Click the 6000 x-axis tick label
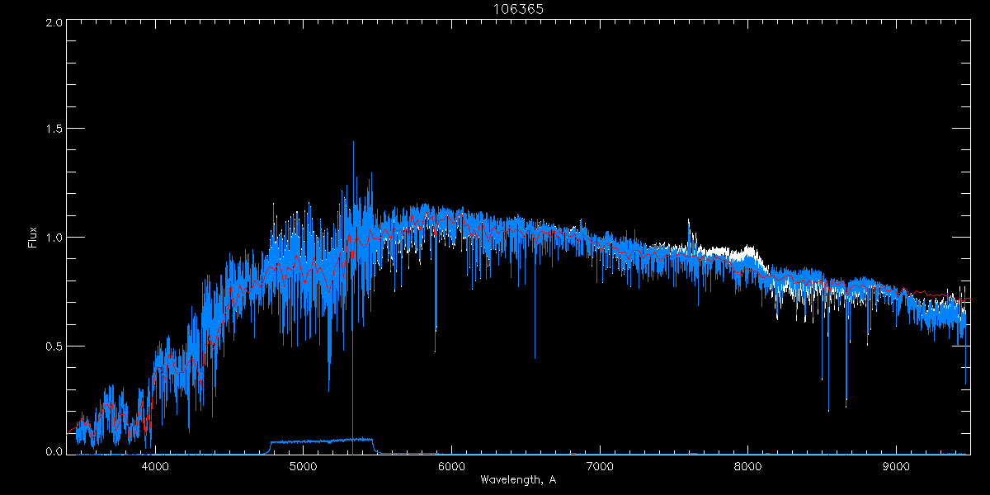This screenshot has width=990, height=495. (x=451, y=465)
